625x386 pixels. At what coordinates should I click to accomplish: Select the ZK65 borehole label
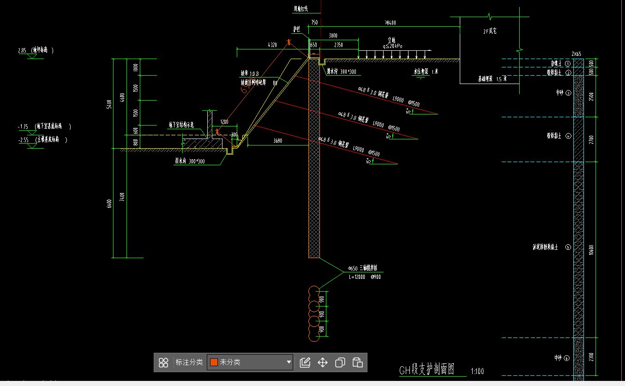click(x=576, y=54)
